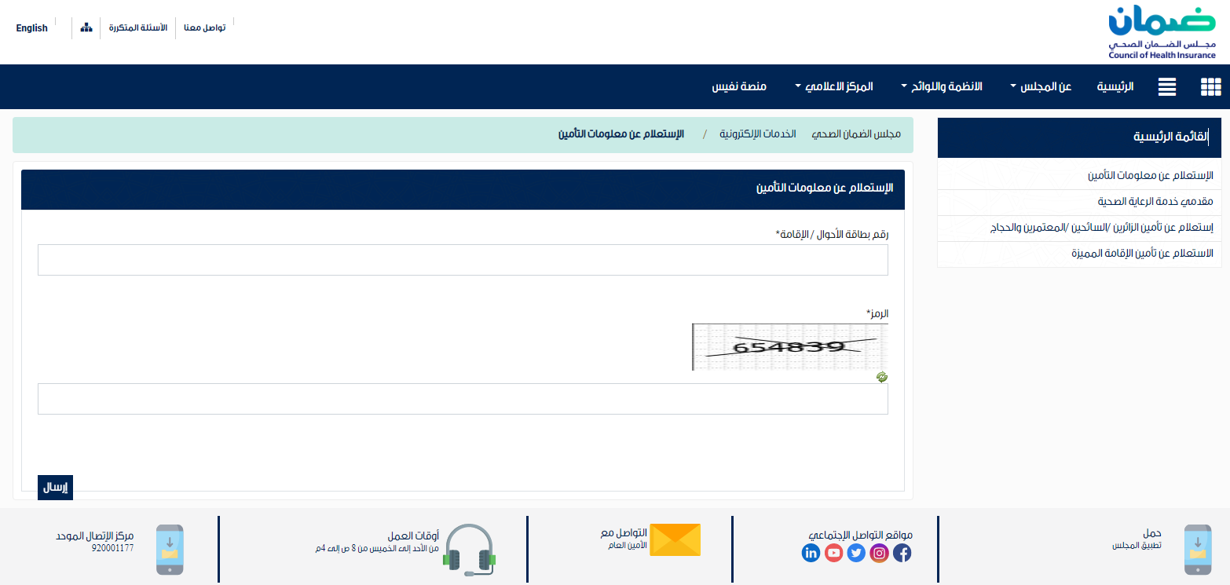Click the grid apps icon in navbar

point(1210,87)
